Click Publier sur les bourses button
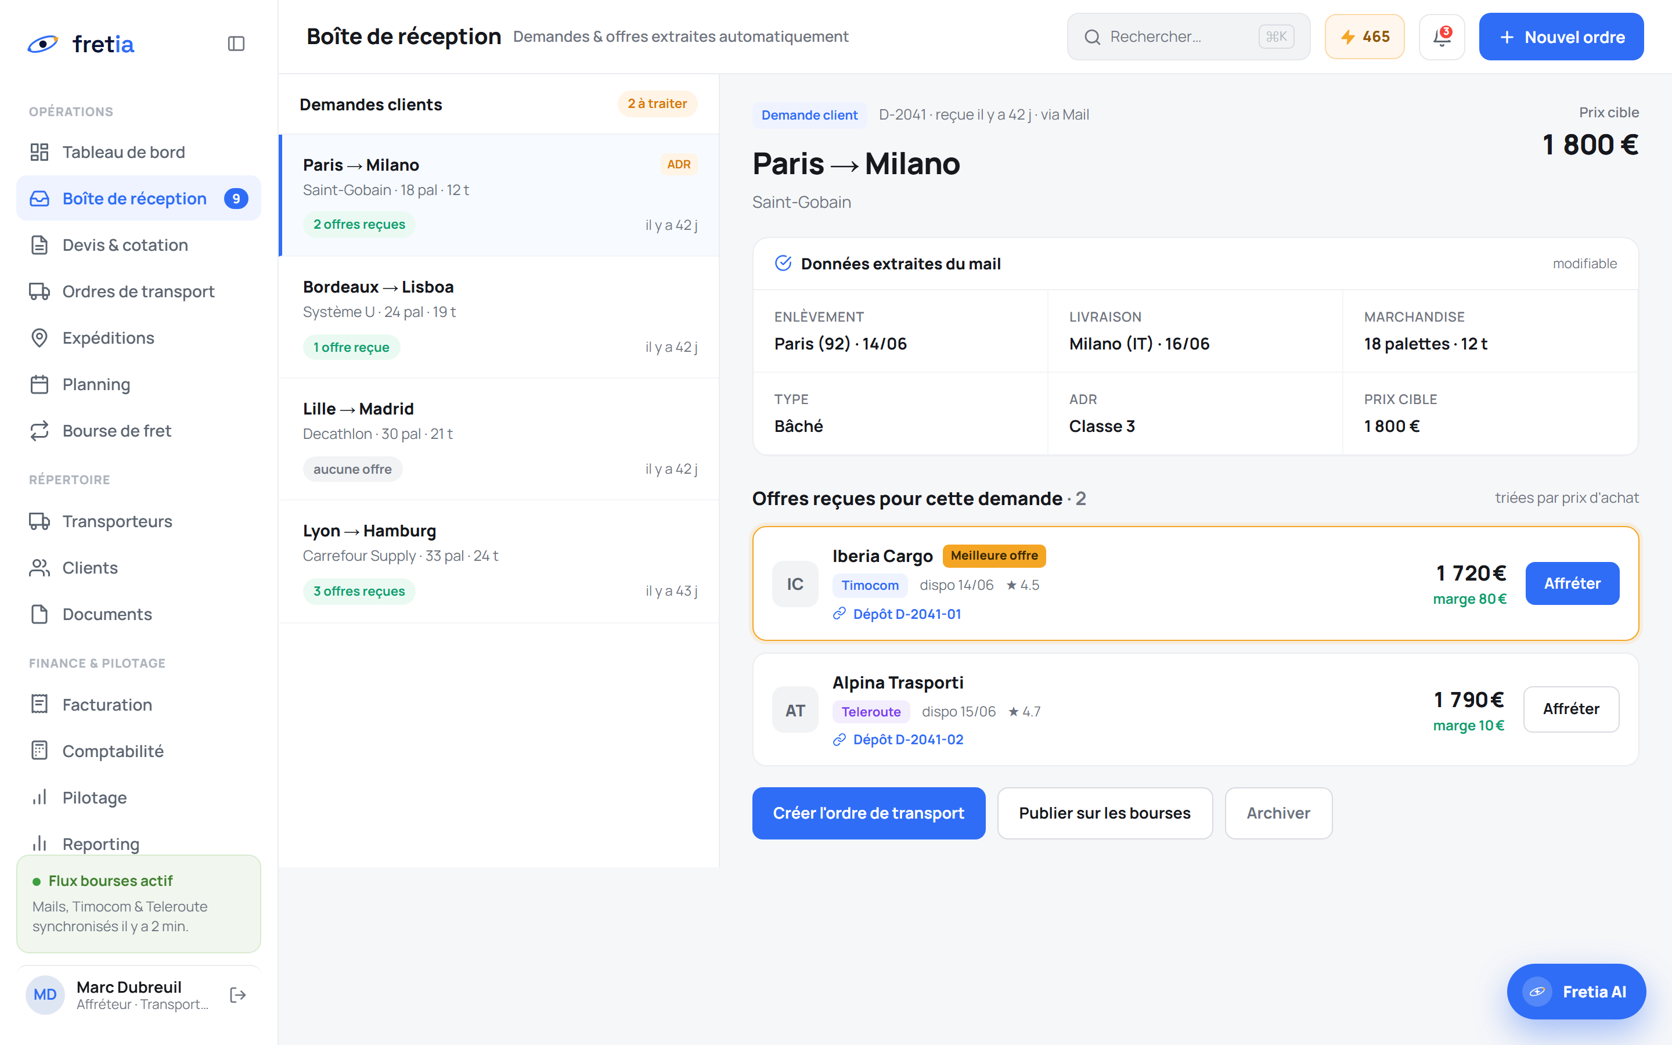1672x1045 pixels. 1104,813
